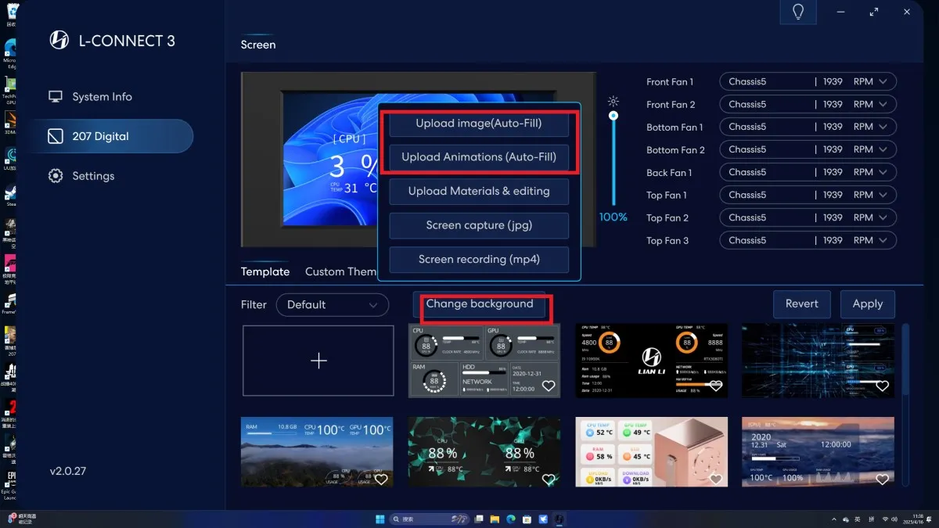The image size is (939, 528).
Task: Click the lightbulb icon at top right
Action: point(798,12)
